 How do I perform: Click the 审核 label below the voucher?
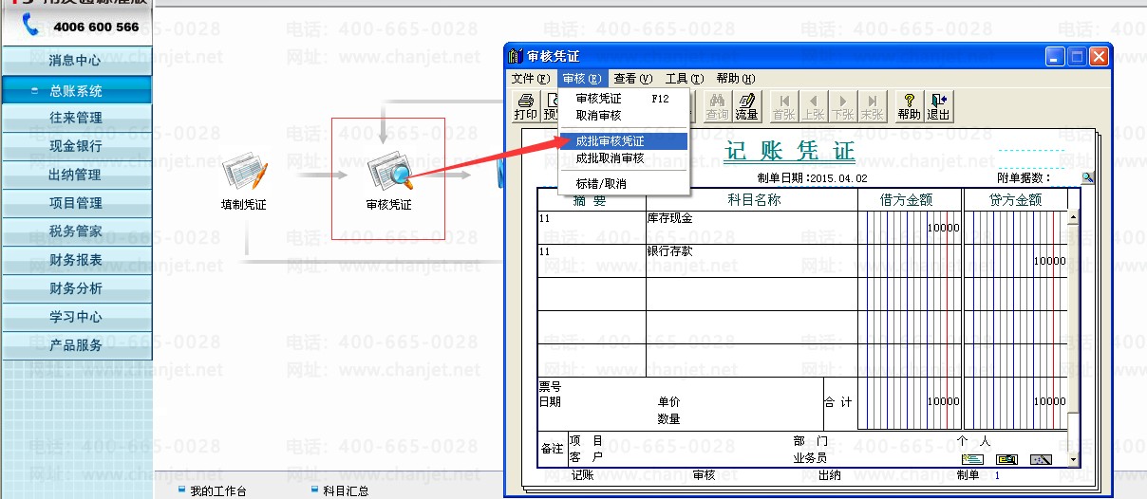(704, 475)
